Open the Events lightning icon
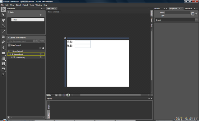This screenshot has width=199, height=121. pyautogui.click(x=196, y=14)
